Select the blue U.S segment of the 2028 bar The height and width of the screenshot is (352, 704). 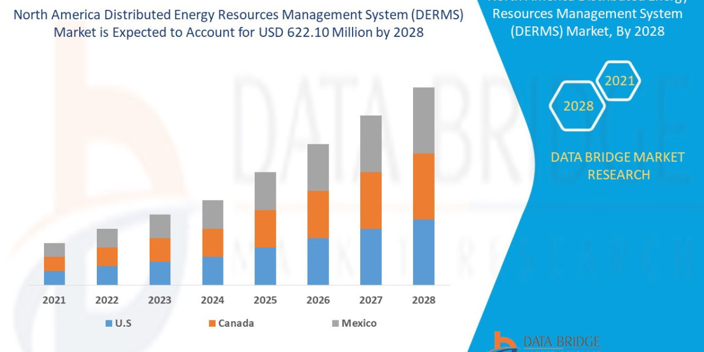[x=424, y=252]
